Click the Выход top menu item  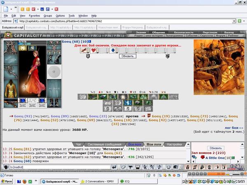(x=229, y=32)
